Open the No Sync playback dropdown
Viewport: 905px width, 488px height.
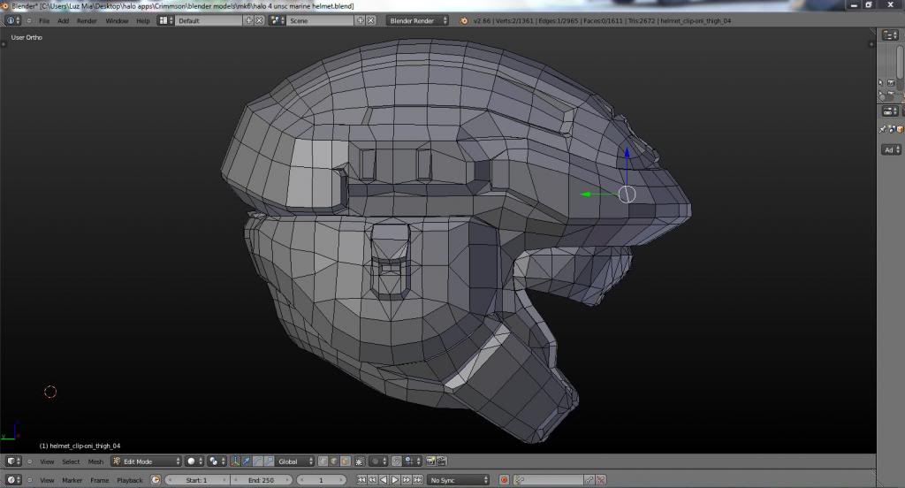pyautogui.click(x=458, y=480)
